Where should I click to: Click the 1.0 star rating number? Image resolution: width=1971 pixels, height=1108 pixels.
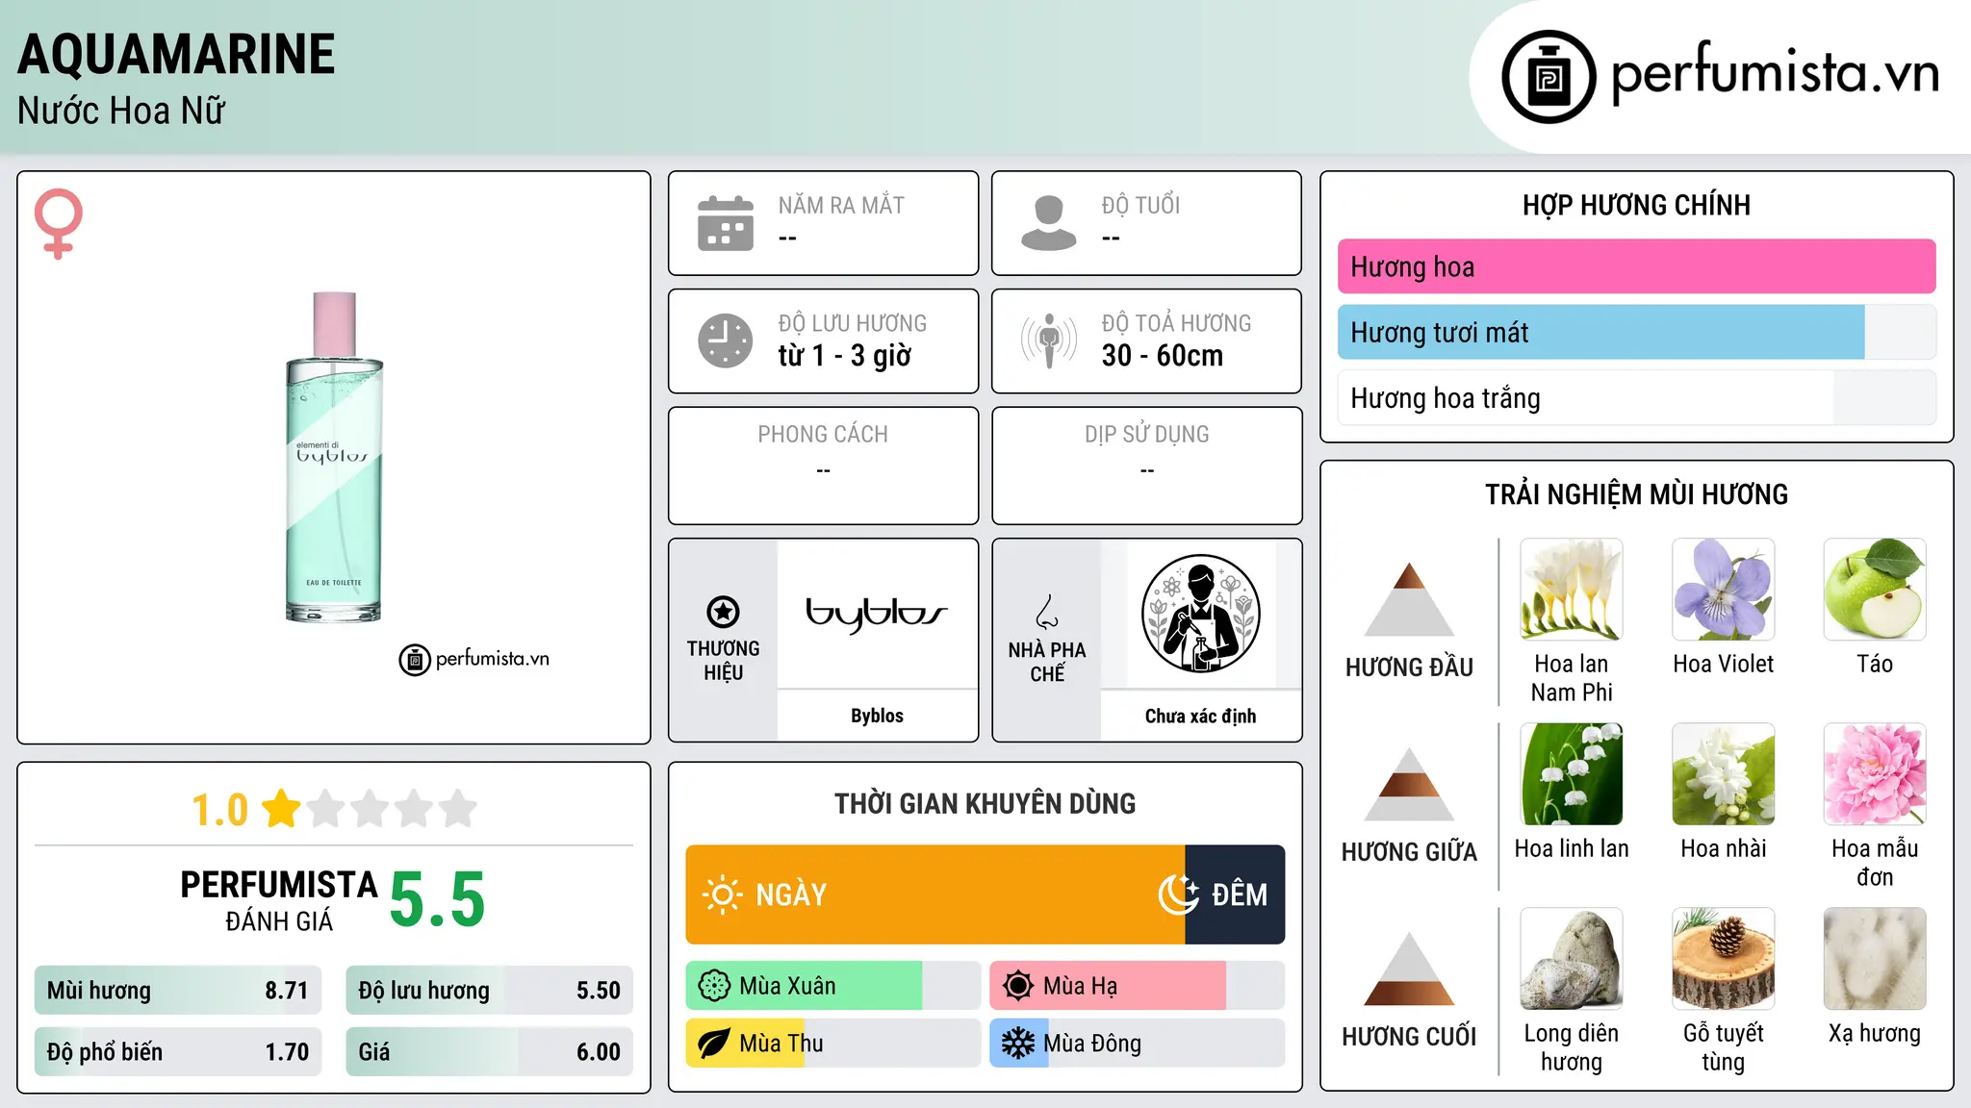pos(219,810)
